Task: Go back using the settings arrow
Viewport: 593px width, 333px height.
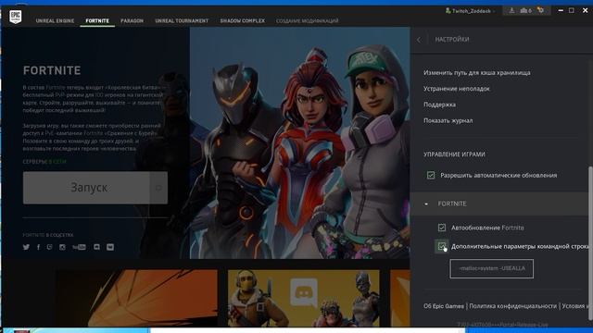Action: 419,40
